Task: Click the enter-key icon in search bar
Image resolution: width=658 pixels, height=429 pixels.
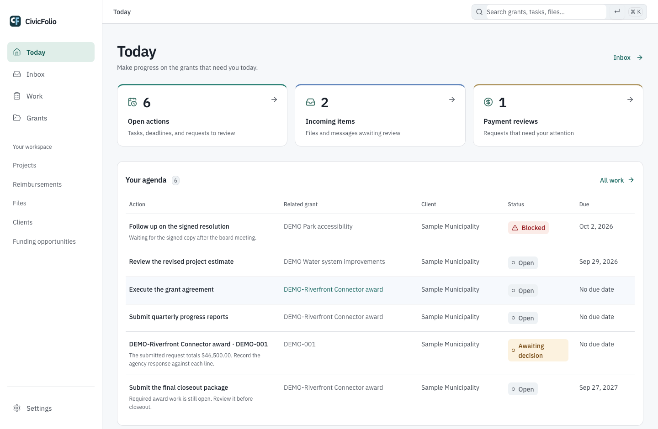Action: point(617,12)
